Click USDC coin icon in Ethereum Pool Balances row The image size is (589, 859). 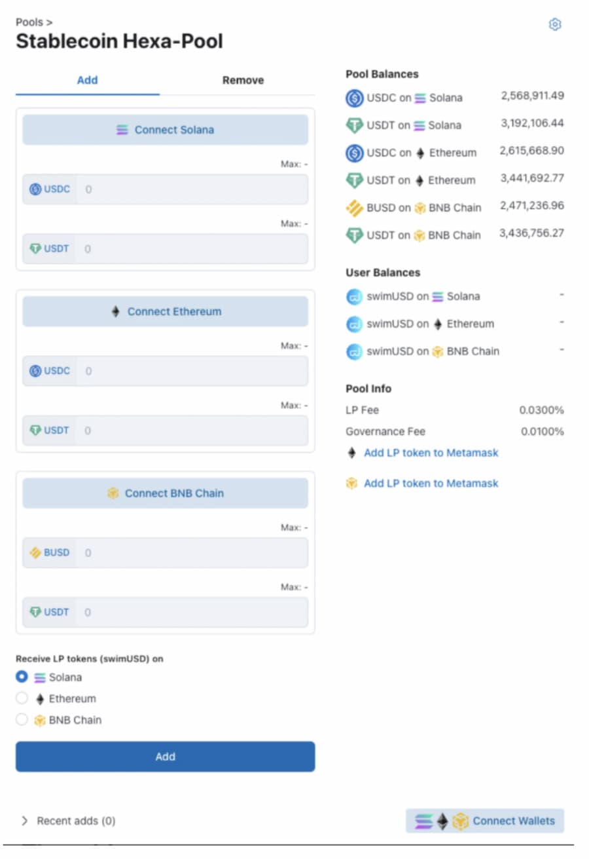click(354, 153)
